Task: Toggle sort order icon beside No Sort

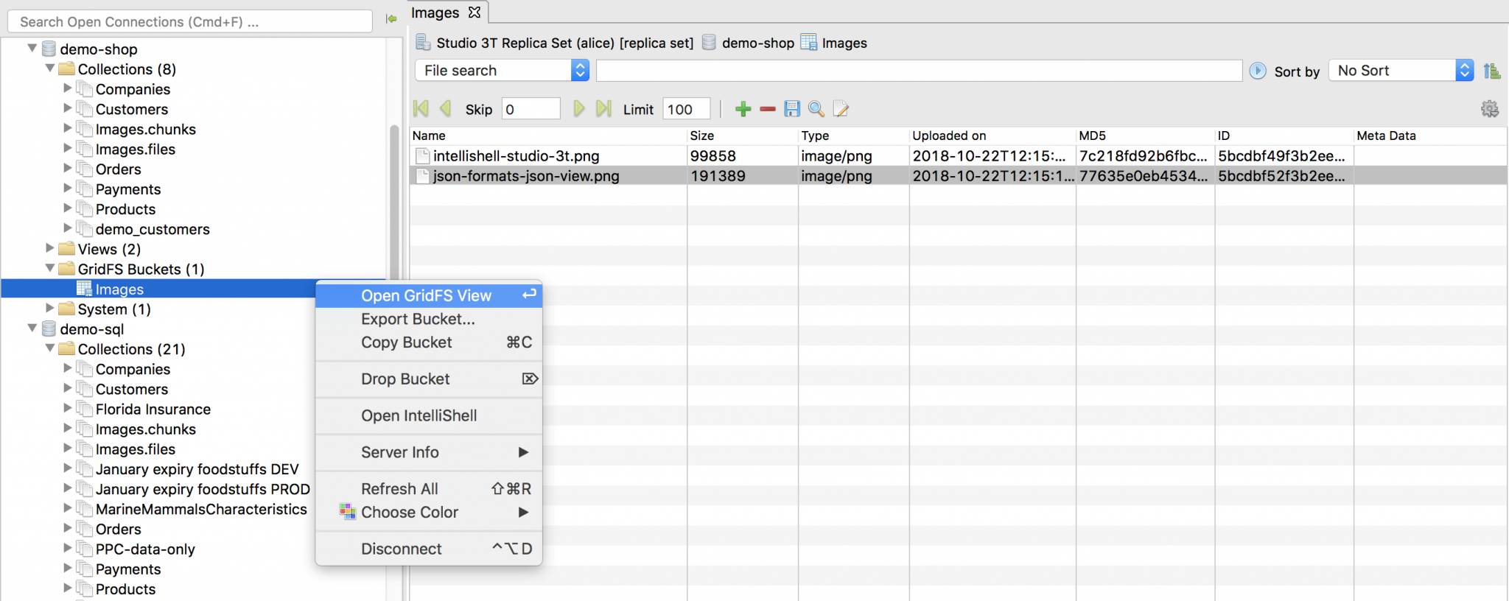Action: coord(1492,71)
